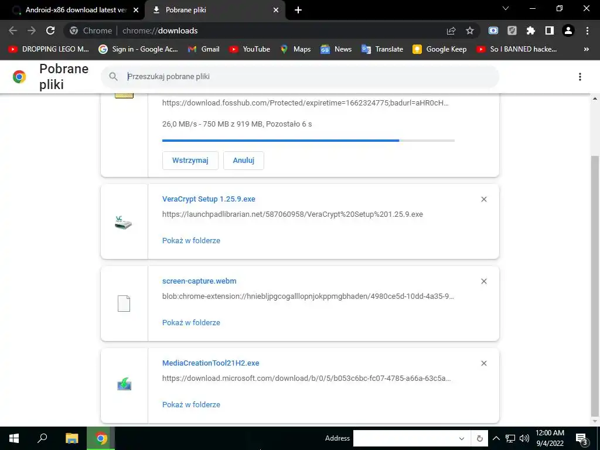
Task: Bookmark this page with the star icon
Action: click(x=470, y=30)
